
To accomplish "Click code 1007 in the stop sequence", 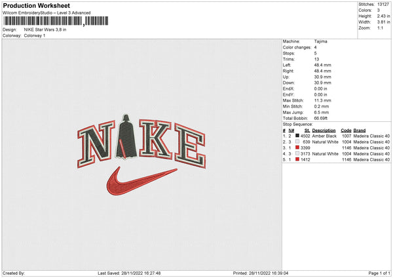I will pyautogui.click(x=346, y=136).
